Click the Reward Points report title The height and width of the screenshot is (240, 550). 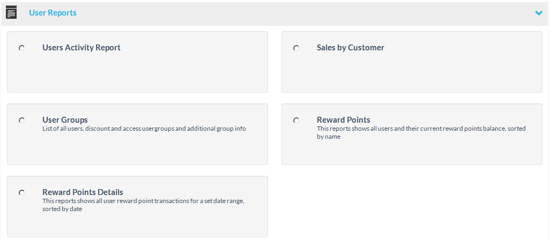point(344,120)
